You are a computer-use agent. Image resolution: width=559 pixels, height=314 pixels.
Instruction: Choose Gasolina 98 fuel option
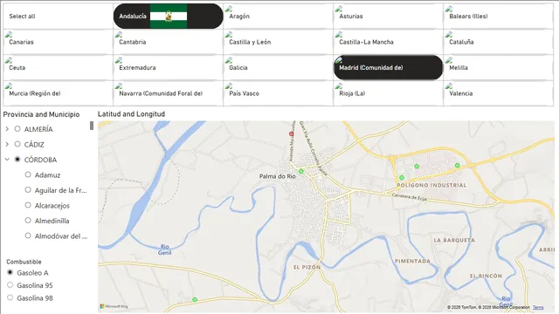tap(10, 297)
